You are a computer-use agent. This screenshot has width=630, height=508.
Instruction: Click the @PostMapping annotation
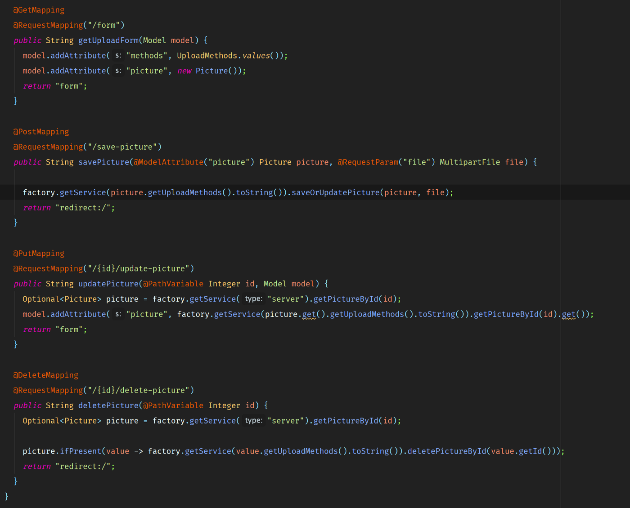click(x=41, y=132)
